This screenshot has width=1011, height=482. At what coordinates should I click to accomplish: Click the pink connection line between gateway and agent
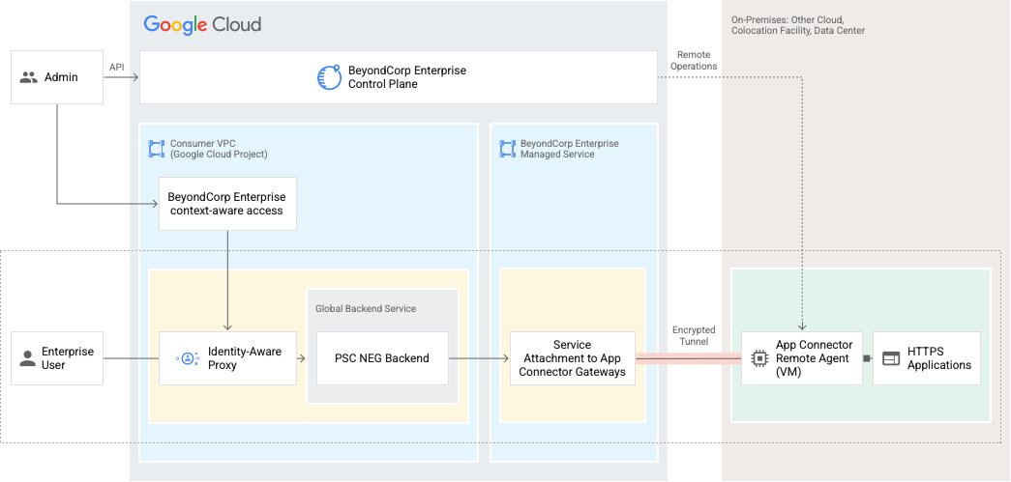click(687, 358)
